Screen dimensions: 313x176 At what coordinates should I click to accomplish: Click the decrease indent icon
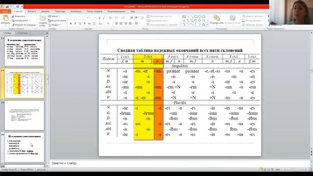[x=132, y=18]
